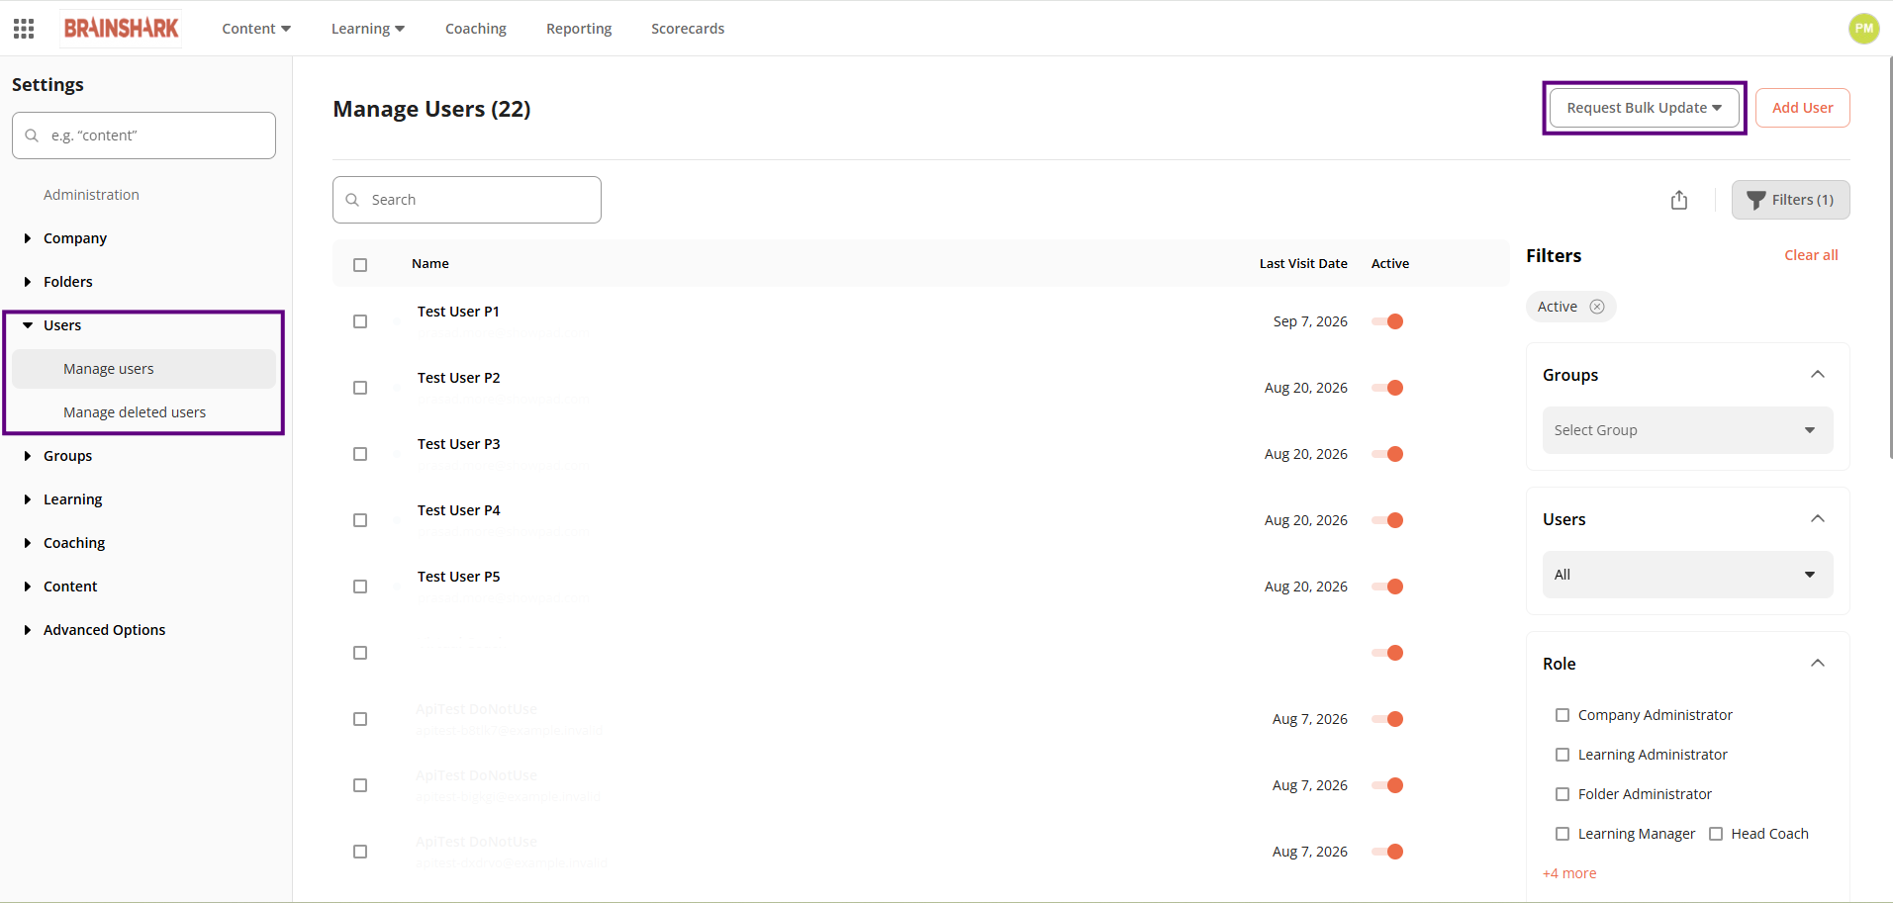Open the Request Bulk Update dropdown
The width and height of the screenshot is (1893, 903).
coord(1644,108)
